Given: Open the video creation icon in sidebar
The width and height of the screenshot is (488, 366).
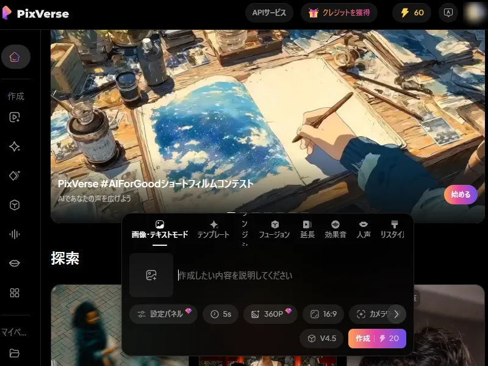Looking at the screenshot, I should coord(15,117).
